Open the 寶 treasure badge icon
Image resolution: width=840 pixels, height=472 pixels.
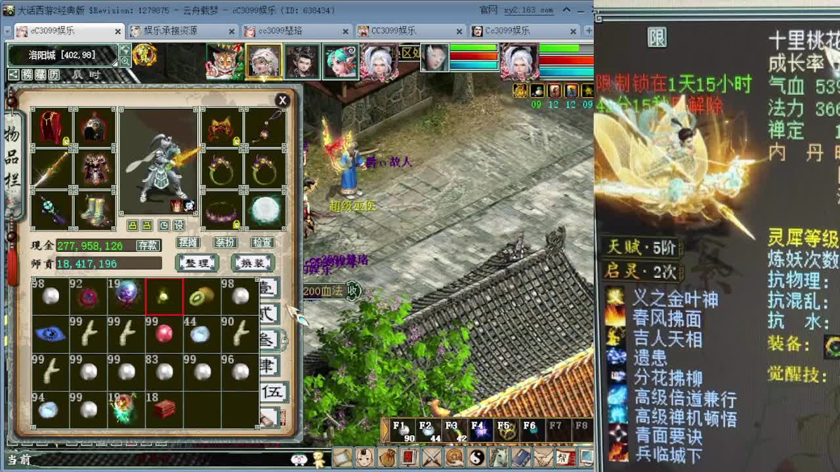pos(144,55)
